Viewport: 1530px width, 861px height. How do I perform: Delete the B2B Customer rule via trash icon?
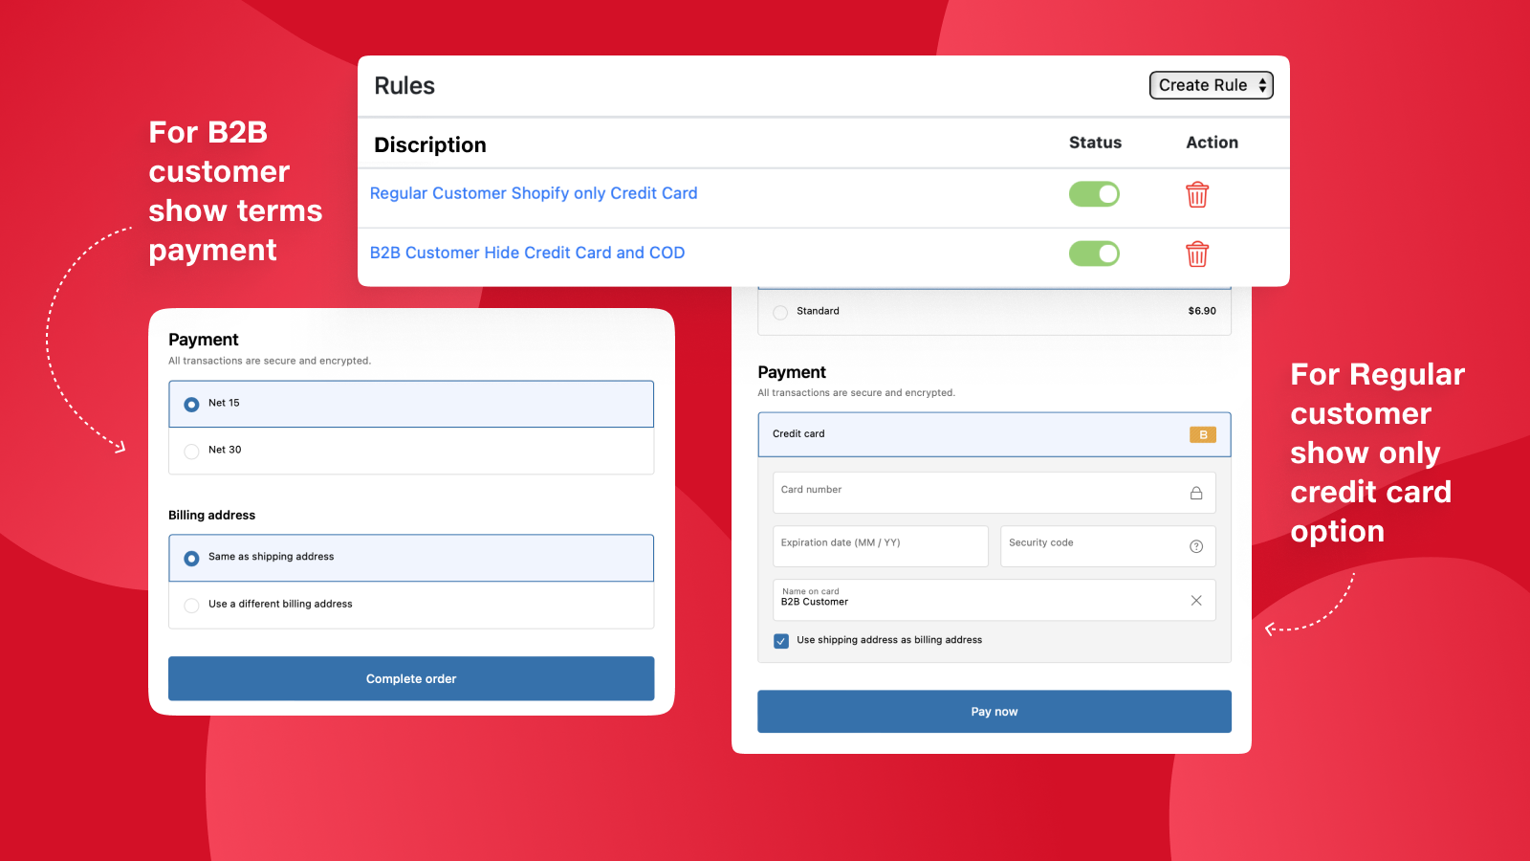1197,254
